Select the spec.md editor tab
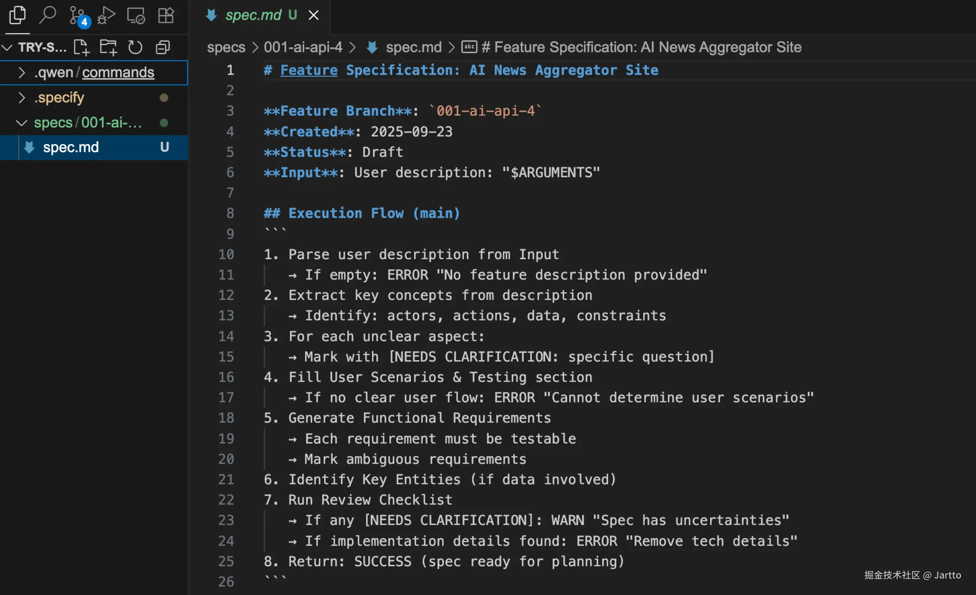976x595 pixels. [x=253, y=15]
